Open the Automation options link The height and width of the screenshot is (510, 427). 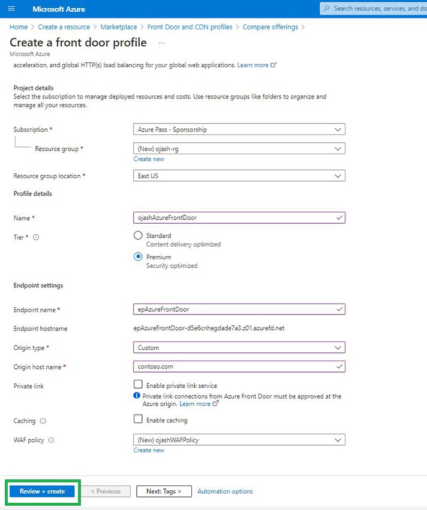pyautogui.click(x=225, y=491)
